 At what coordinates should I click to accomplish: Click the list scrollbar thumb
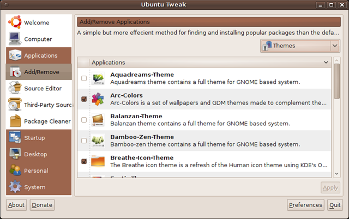[337, 81]
